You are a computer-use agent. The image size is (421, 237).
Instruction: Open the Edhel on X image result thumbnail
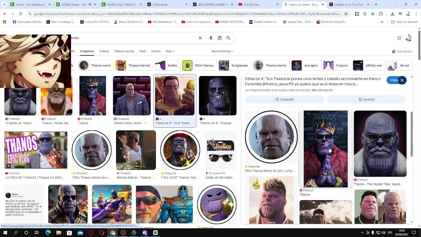click(x=175, y=96)
